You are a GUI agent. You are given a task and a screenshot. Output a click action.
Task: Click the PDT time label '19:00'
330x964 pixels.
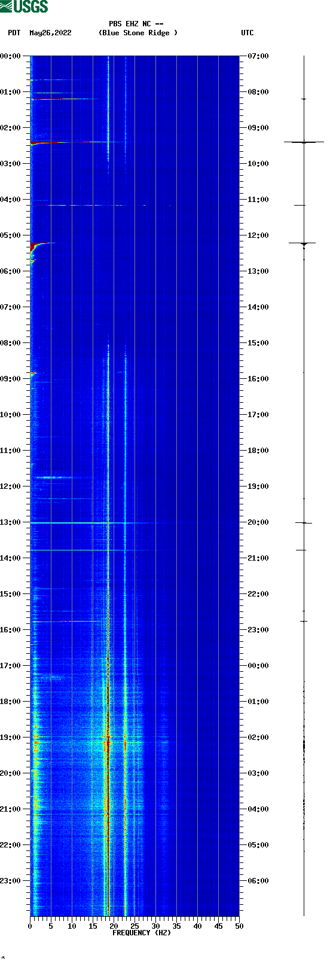pos(11,737)
